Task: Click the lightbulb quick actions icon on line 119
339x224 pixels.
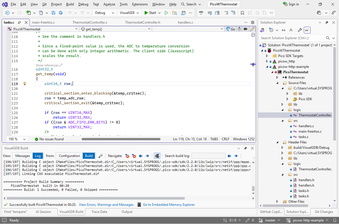Action: 25,84
